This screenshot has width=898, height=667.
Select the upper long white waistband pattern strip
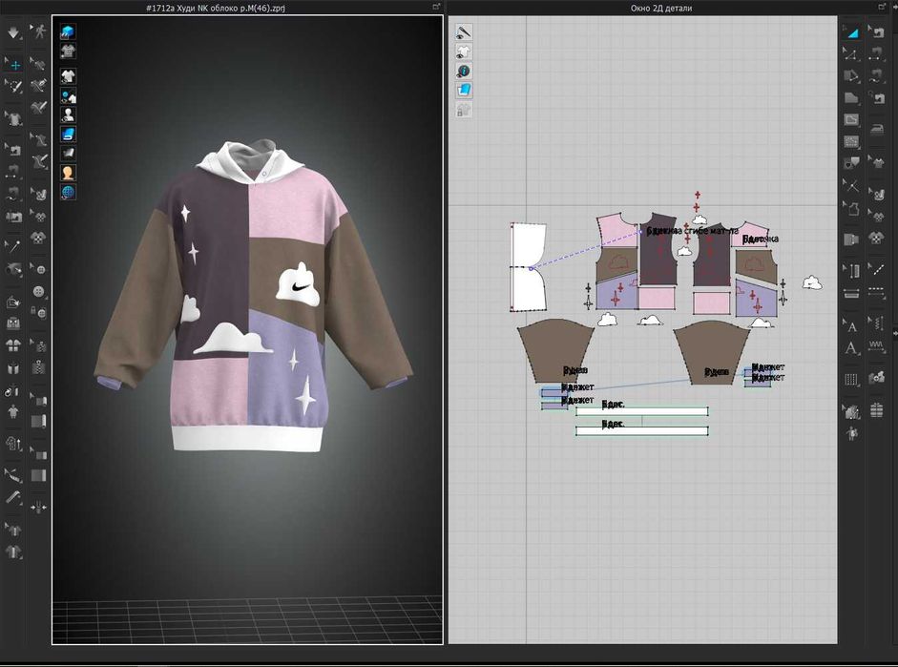[x=642, y=411]
